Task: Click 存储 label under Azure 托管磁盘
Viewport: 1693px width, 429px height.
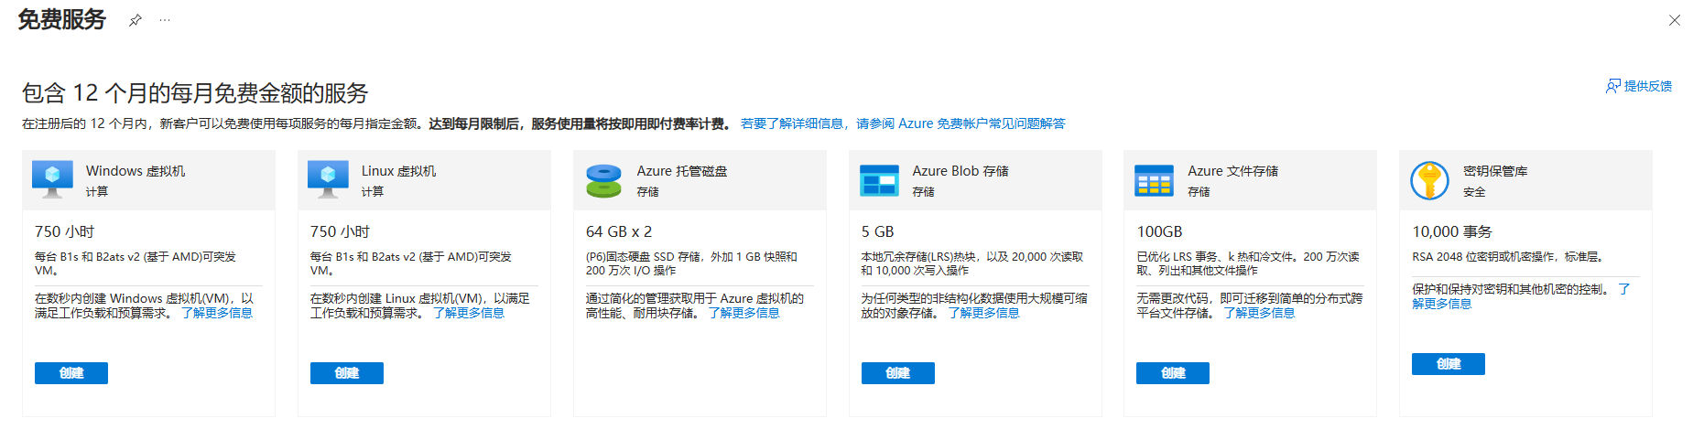Action: coord(648,192)
